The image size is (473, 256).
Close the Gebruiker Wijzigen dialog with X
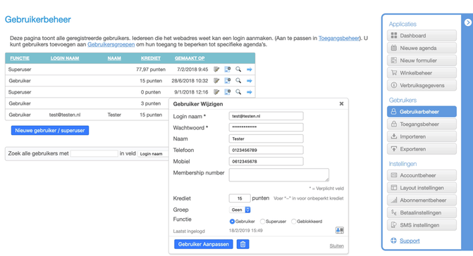pos(341,104)
